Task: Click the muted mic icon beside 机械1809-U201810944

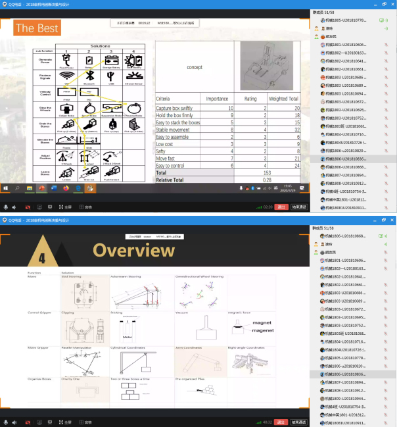Action: click(x=385, y=399)
